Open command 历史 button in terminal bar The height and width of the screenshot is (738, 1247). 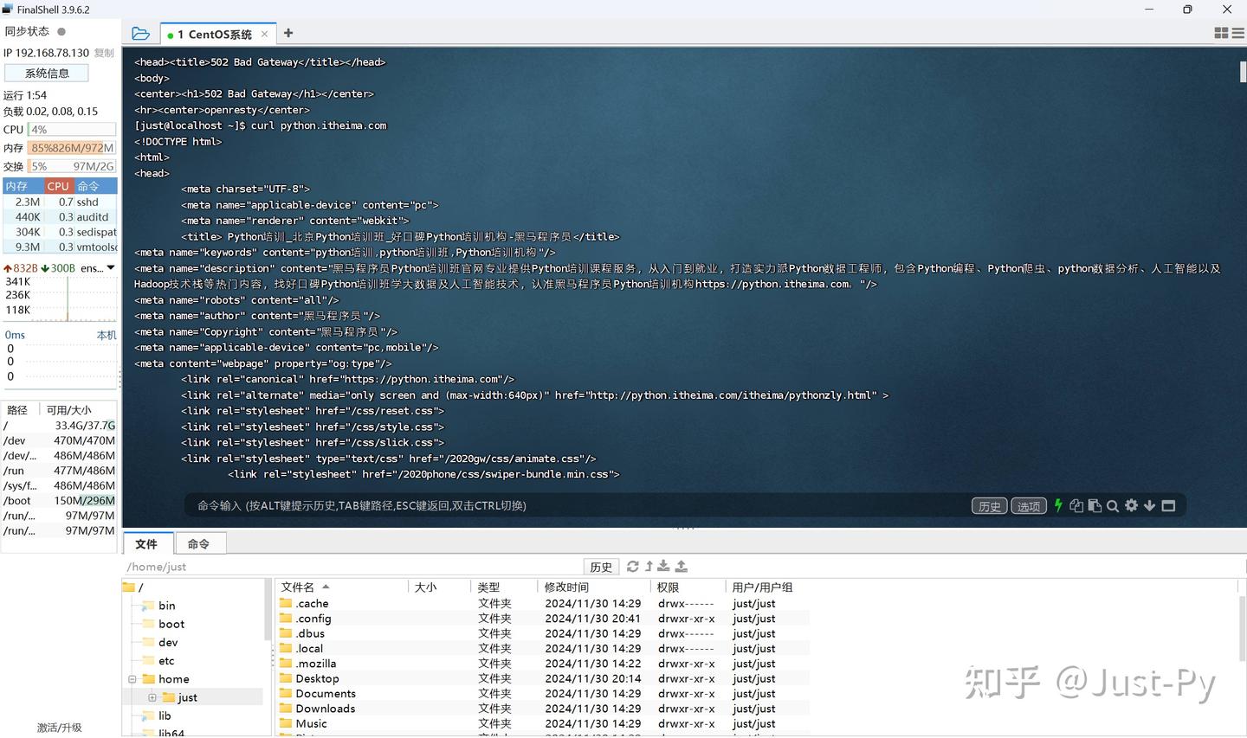click(990, 506)
